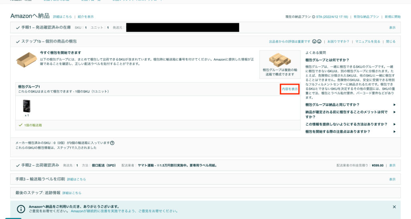Viewport: 411px width, 219px height.
Task: Click 出品者からの評価は重要です link
Action: click(289, 41)
